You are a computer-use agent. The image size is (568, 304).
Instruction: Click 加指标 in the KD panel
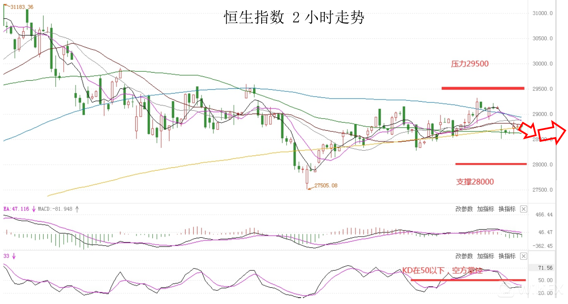coord(486,256)
